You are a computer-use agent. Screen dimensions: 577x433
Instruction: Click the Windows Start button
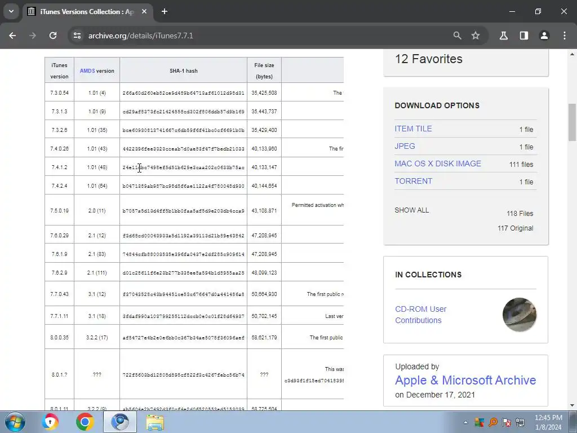pos(15,422)
